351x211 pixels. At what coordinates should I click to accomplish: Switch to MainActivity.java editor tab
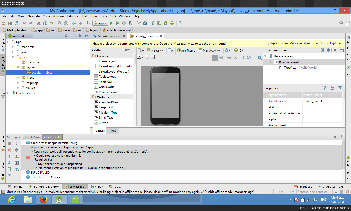pyautogui.click(x=109, y=36)
